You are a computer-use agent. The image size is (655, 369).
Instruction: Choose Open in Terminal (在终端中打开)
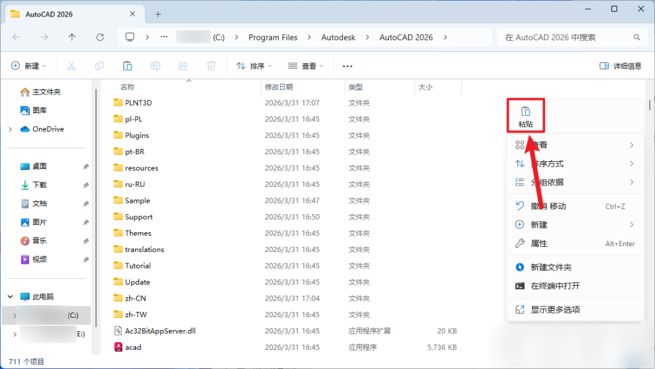[x=575, y=286]
